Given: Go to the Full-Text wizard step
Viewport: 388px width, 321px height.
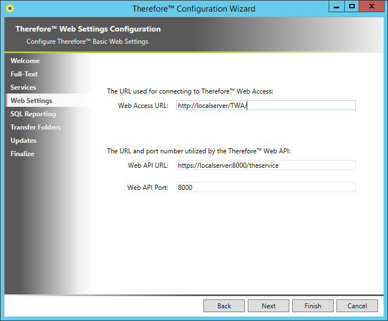Looking at the screenshot, I should [24, 74].
